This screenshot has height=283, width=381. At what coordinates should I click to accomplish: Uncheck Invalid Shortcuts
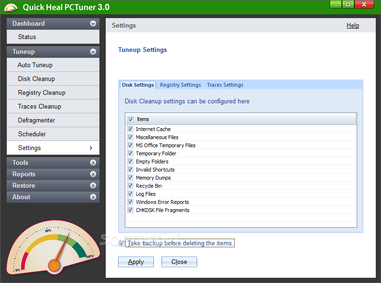click(x=130, y=170)
